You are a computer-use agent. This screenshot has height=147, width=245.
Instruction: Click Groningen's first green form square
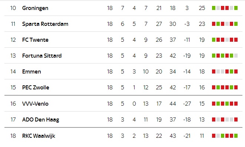(x=213, y=8)
